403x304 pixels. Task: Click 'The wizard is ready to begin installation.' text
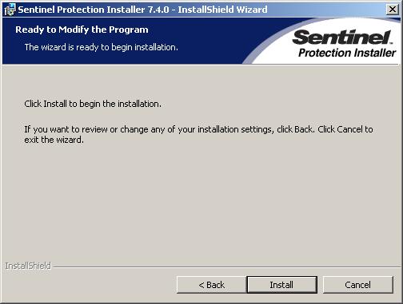tap(101, 47)
